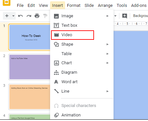Click the Diagram hierarchy icon
The image size is (148, 121).
coord(56,72)
